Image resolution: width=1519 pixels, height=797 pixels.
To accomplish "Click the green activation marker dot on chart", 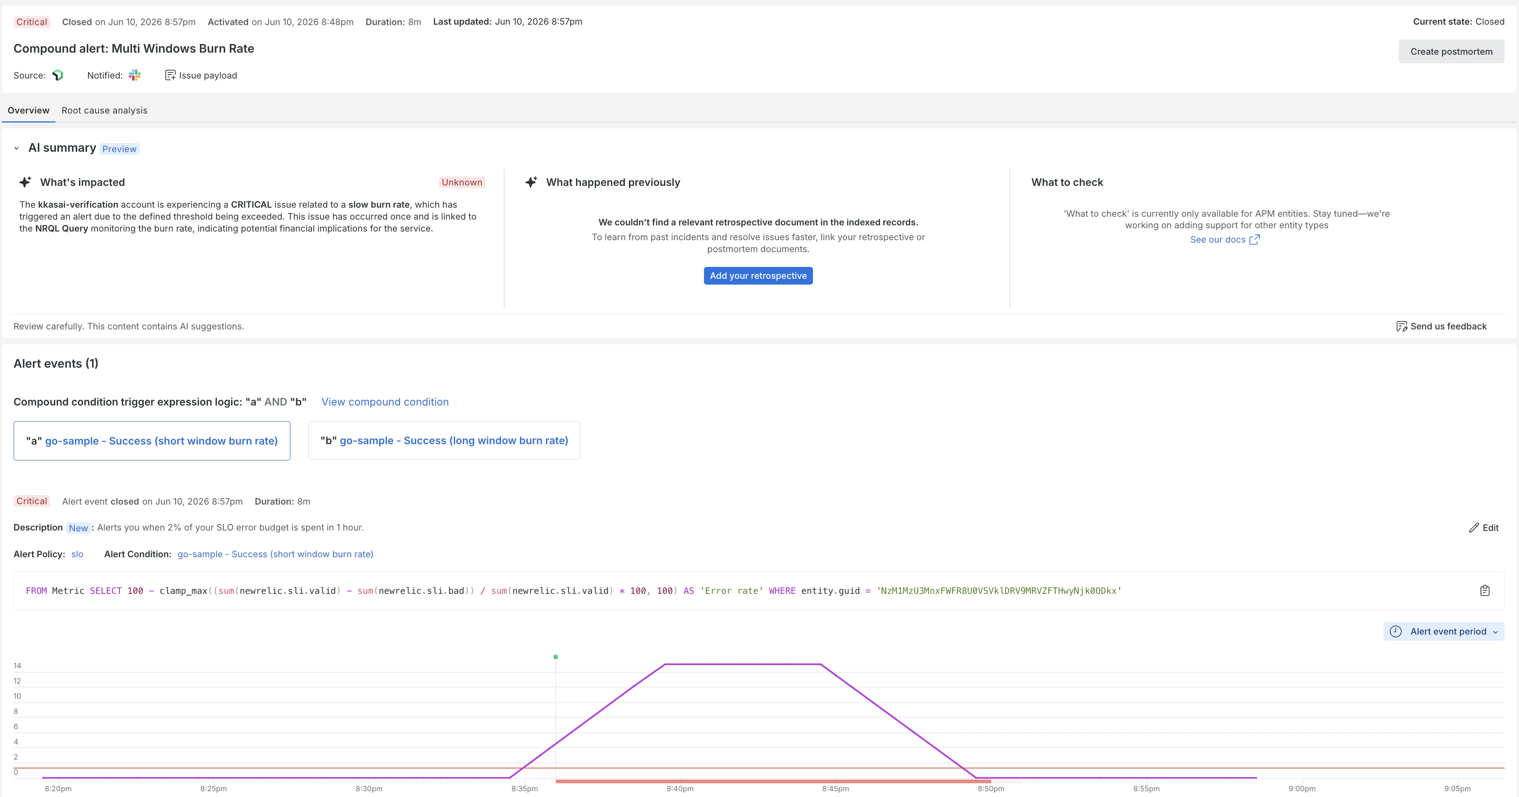I will pyautogui.click(x=555, y=657).
